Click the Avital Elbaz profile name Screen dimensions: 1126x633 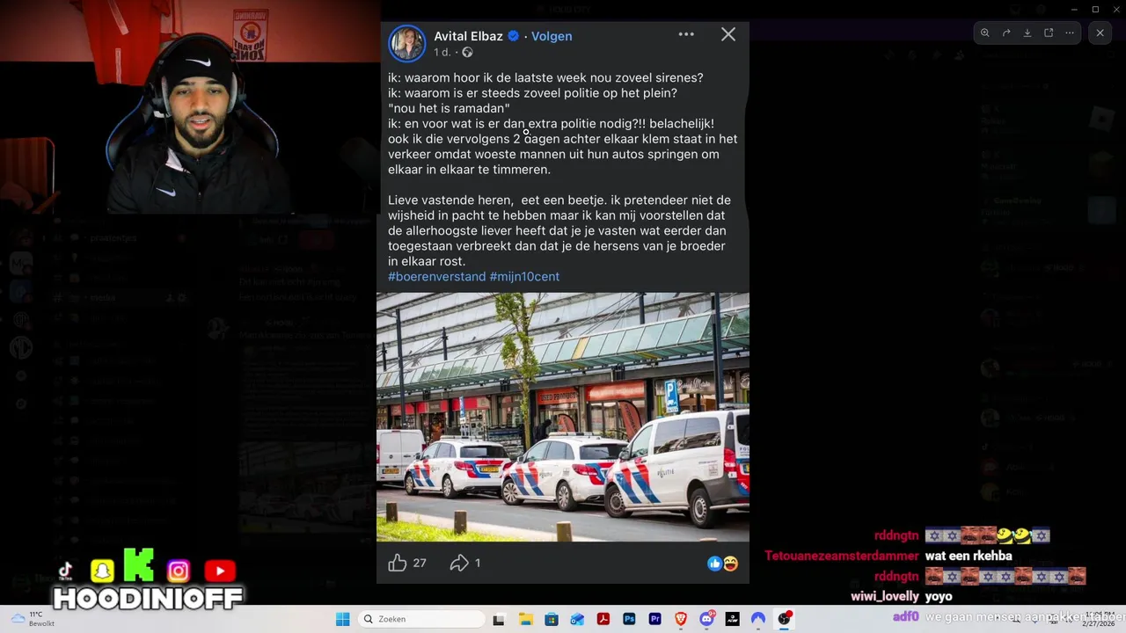468,36
